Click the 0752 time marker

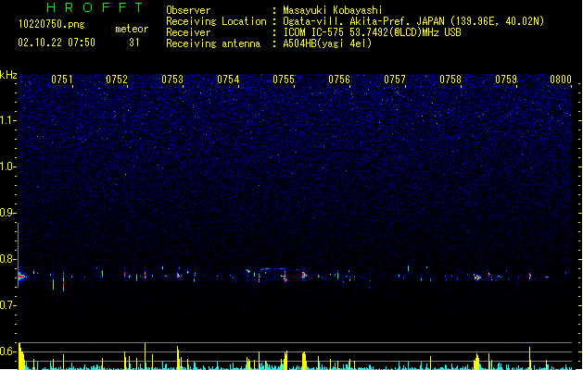(117, 80)
